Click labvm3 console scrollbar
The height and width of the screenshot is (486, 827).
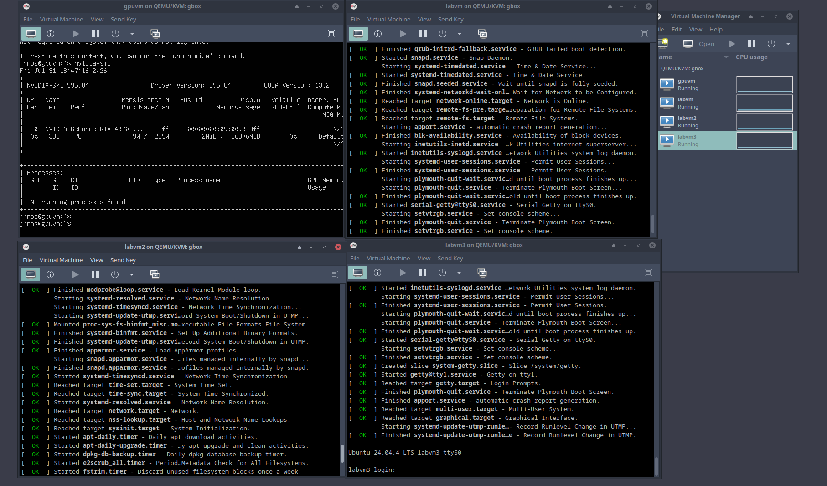click(656, 466)
